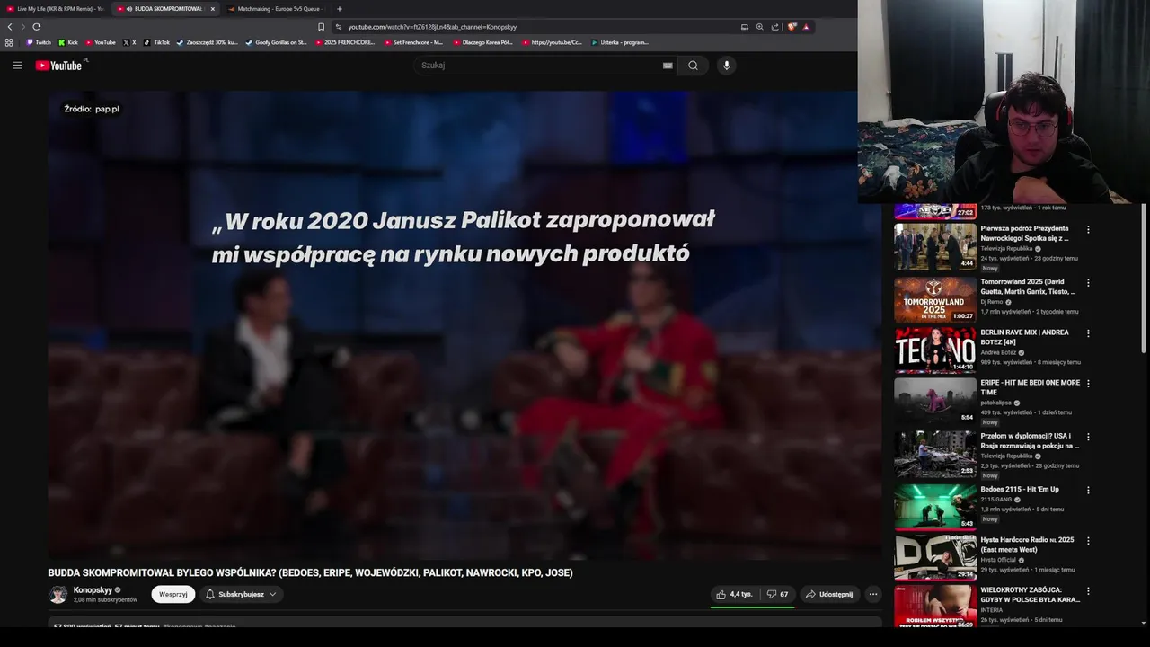
Task: Open the X bookmark
Action: (129, 42)
